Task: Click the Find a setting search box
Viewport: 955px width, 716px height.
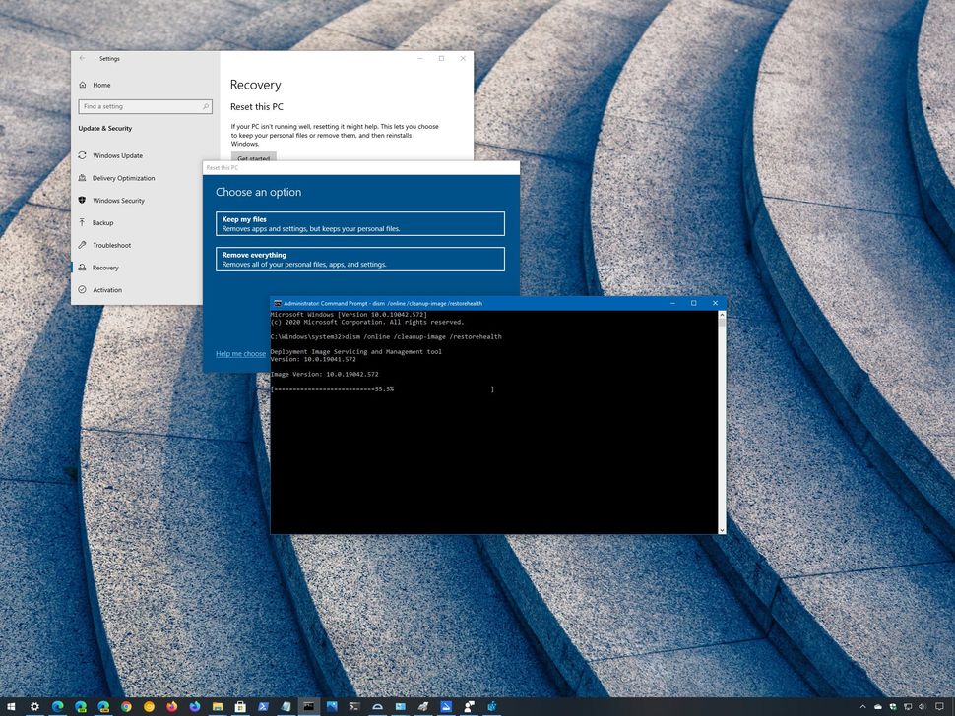Action: point(145,106)
